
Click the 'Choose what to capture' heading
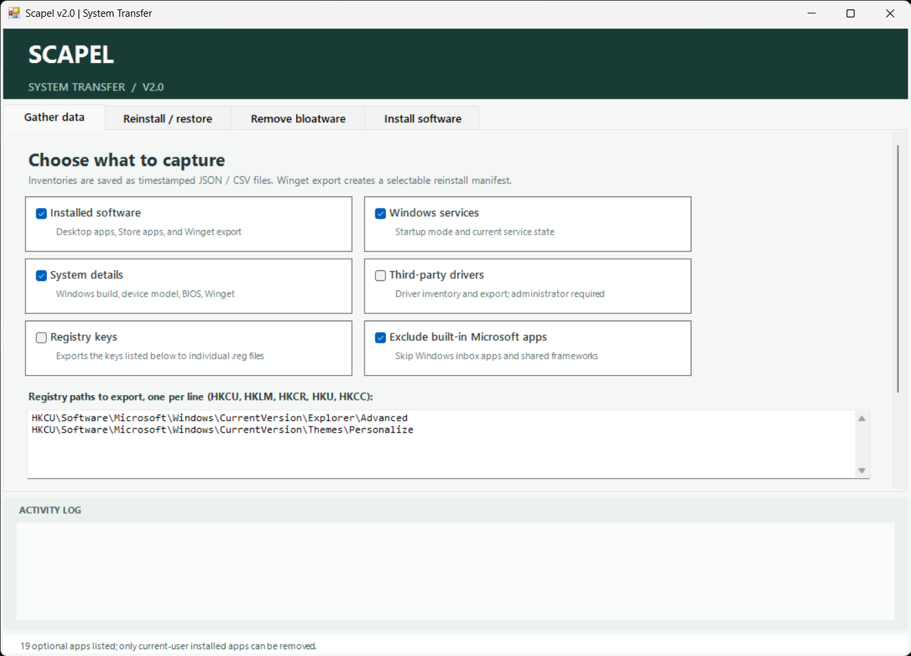tap(126, 160)
